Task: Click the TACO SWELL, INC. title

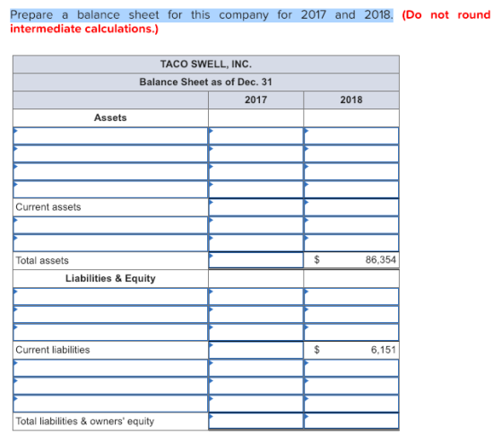Action: [206, 64]
